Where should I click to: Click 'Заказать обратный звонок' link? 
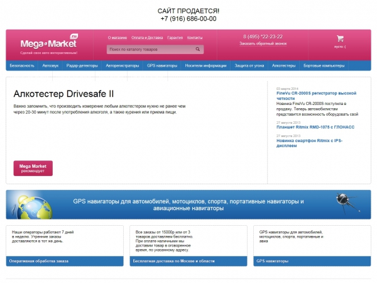[x=263, y=43]
